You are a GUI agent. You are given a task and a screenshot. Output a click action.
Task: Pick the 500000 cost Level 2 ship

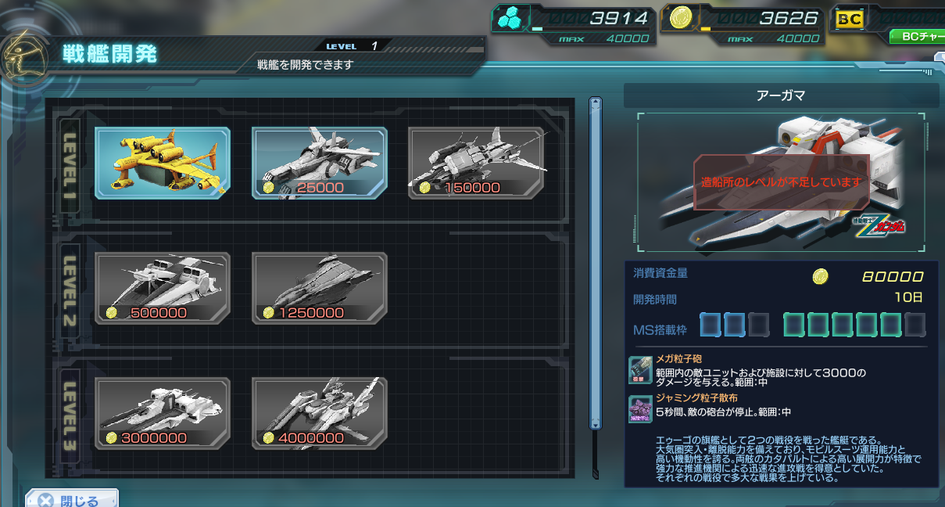(163, 287)
